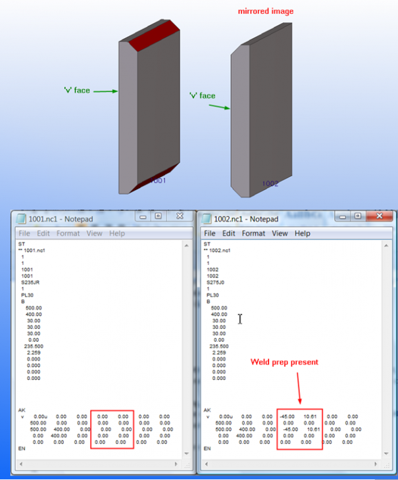Click the AK line in 1001.nc1

tap(22, 410)
